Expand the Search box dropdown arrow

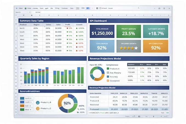[x=27, y=12]
